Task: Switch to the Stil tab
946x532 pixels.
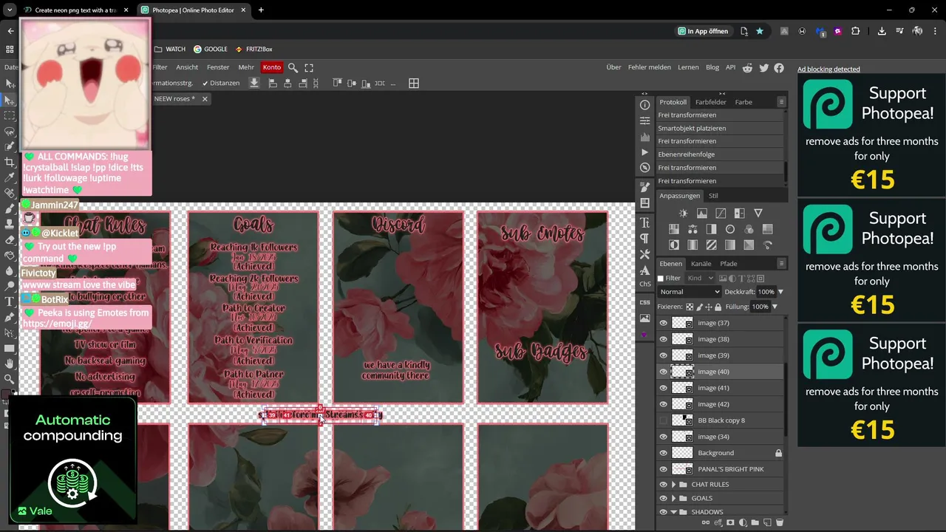Action: coord(713,196)
